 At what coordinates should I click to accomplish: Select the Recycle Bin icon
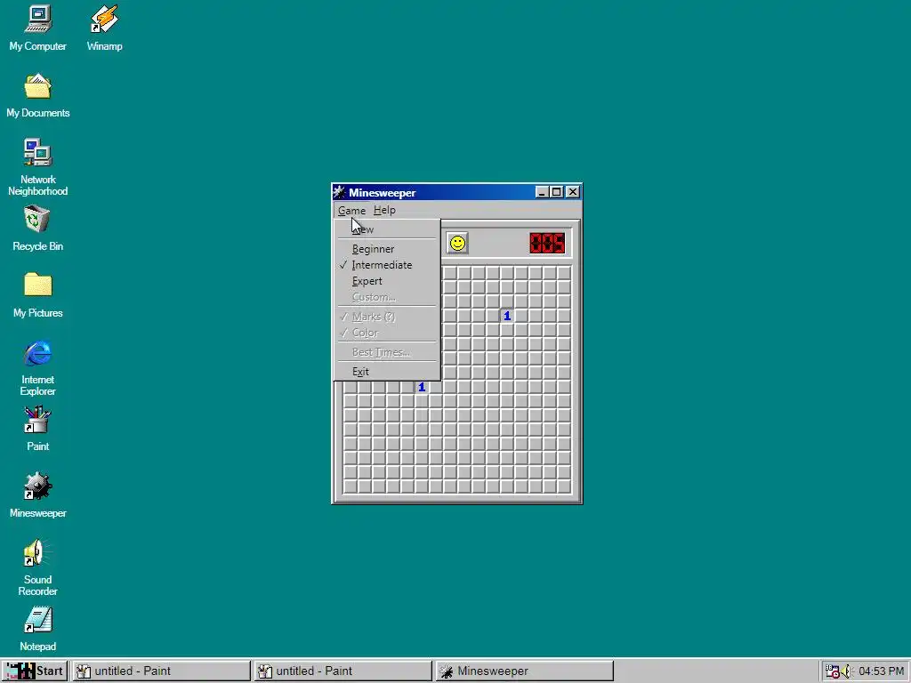pos(37,229)
